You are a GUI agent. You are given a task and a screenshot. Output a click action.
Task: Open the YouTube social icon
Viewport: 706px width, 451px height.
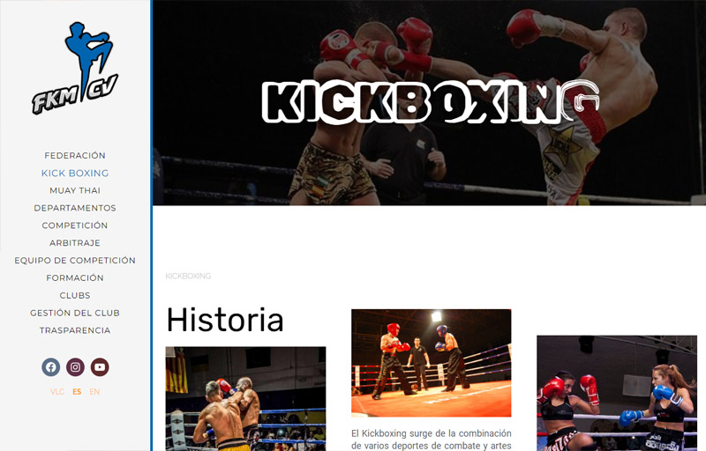100,367
